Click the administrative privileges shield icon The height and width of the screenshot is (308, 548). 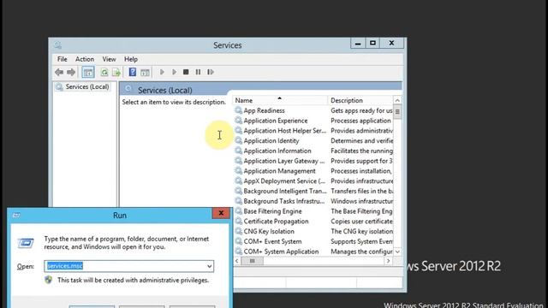[x=49, y=280]
